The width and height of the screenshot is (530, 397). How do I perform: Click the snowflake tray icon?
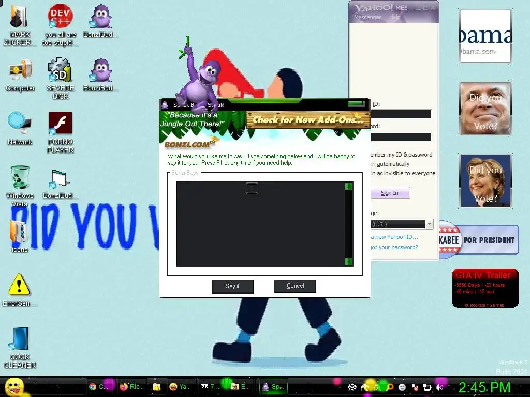pos(352,387)
